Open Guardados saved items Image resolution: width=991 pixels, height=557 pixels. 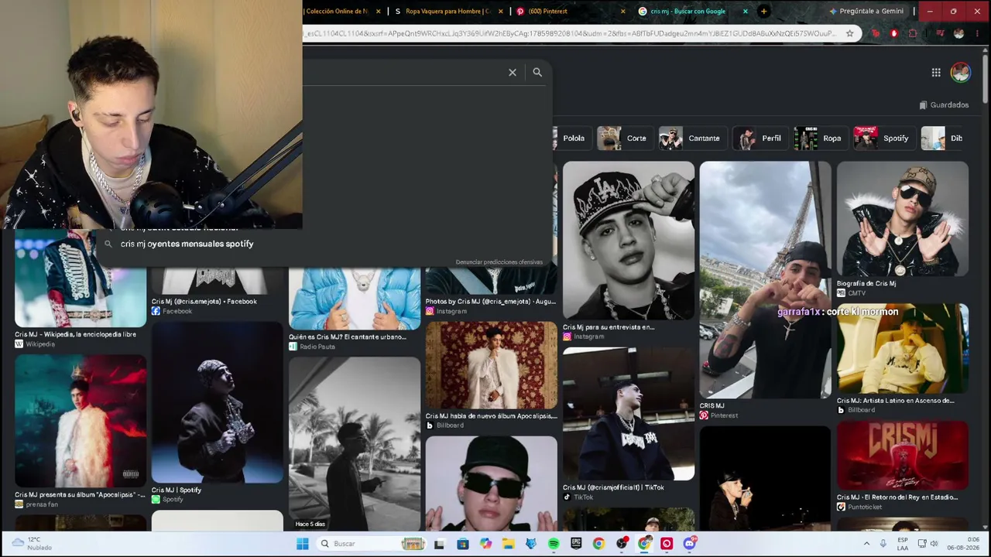coord(944,105)
